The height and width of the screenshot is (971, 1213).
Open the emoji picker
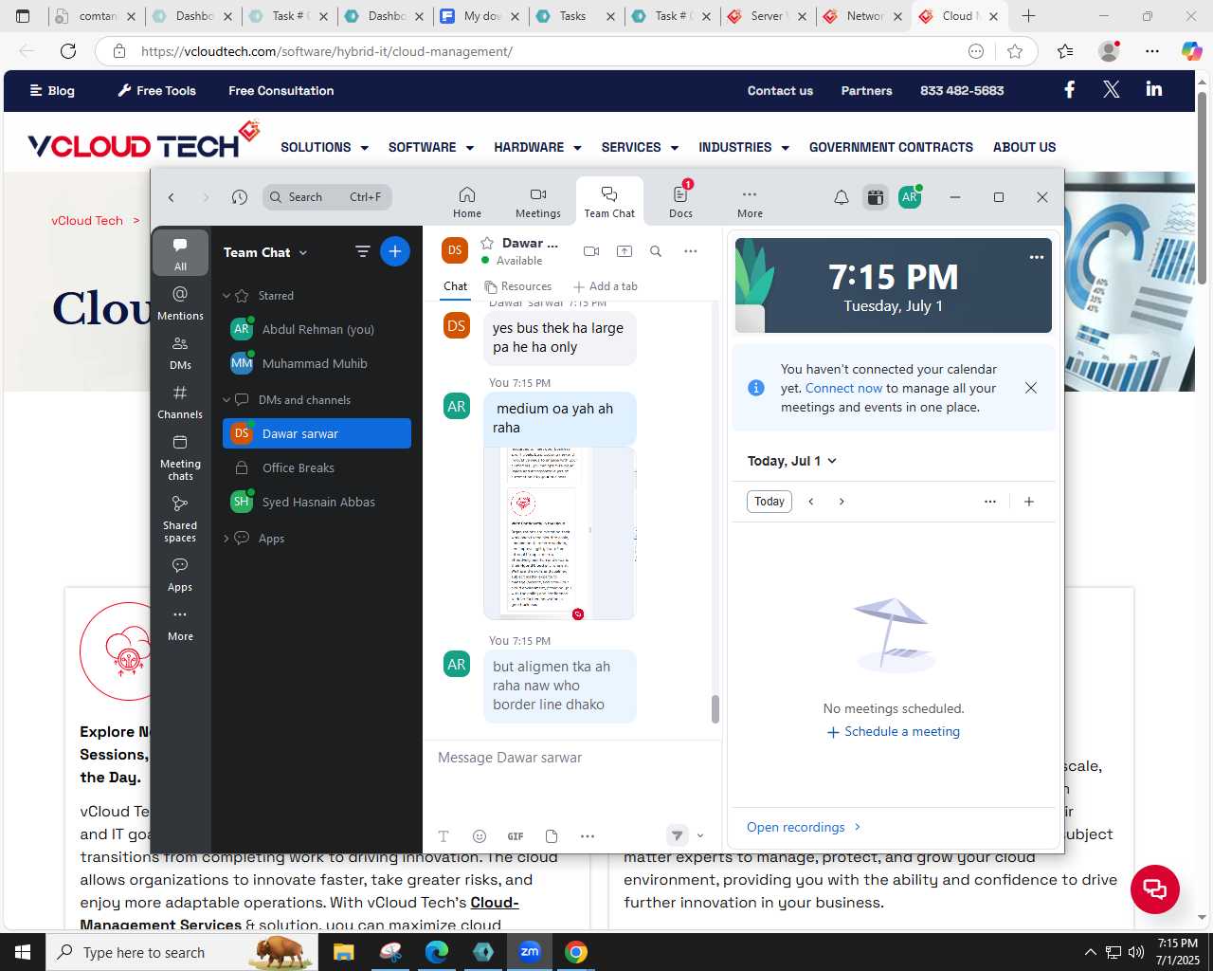pyautogui.click(x=480, y=836)
